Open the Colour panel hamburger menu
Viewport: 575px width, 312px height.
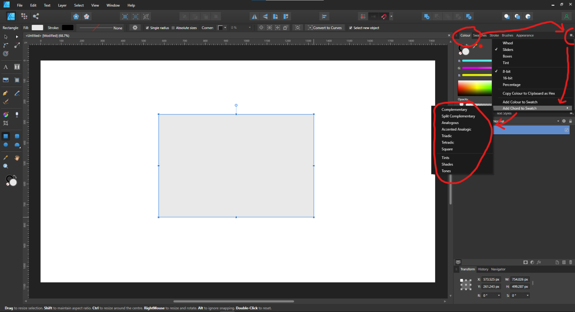[571, 35]
